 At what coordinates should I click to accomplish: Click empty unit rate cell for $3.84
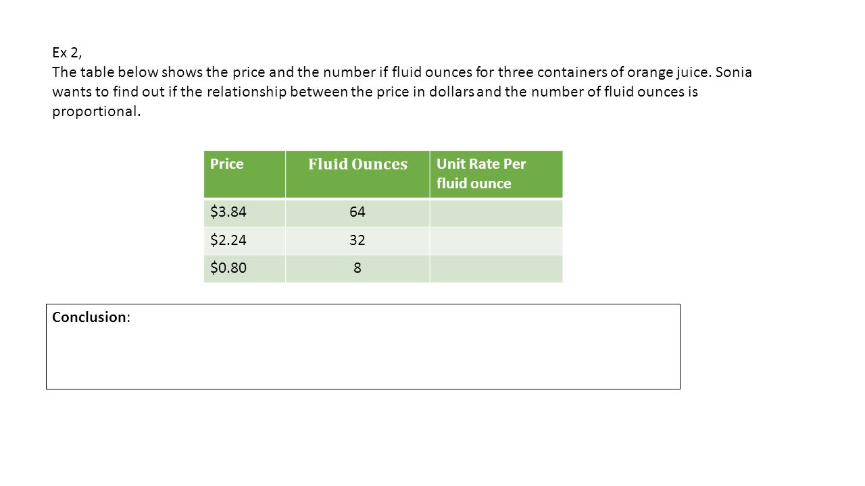point(496,213)
